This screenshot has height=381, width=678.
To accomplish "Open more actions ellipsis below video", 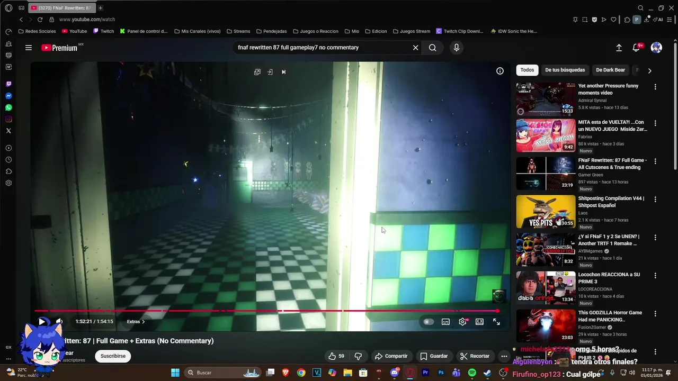I will (x=504, y=356).
